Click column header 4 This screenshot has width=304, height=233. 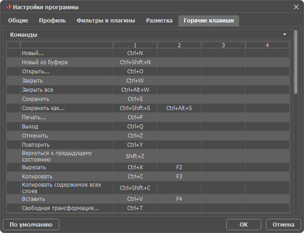(x=267, y=45)
